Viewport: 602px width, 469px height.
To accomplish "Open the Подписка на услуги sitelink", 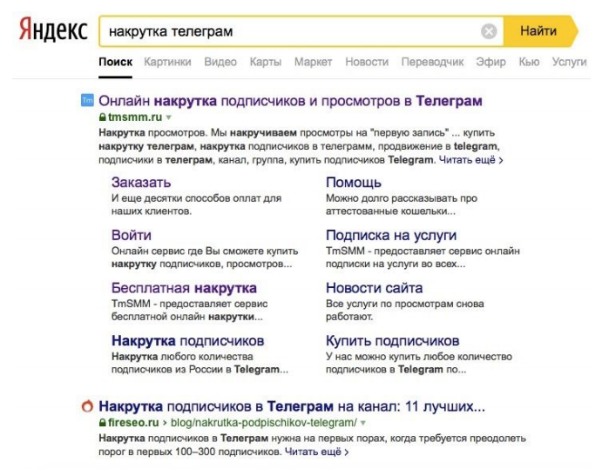I will pyautogui.click(x=391, y=235).
